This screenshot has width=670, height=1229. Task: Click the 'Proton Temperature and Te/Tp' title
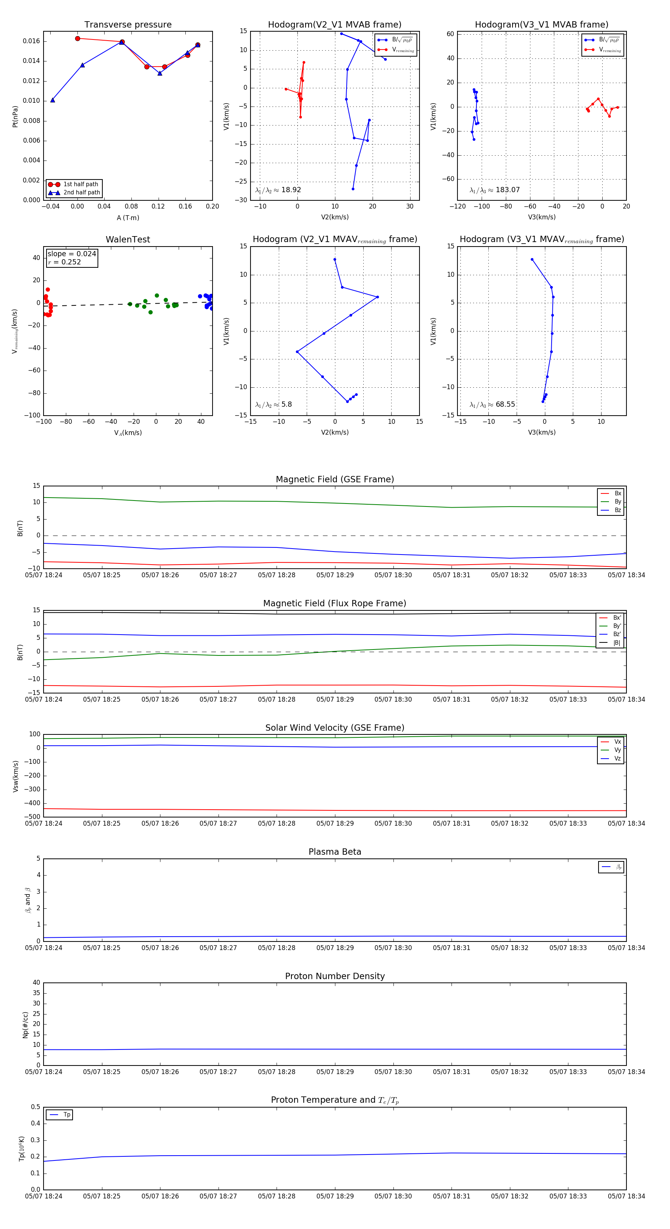335,1100
